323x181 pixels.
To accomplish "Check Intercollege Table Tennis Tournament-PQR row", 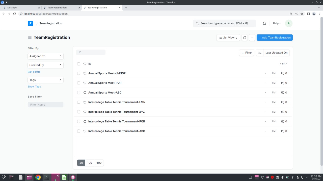I will pyautogui.click(x=79, y=121).
